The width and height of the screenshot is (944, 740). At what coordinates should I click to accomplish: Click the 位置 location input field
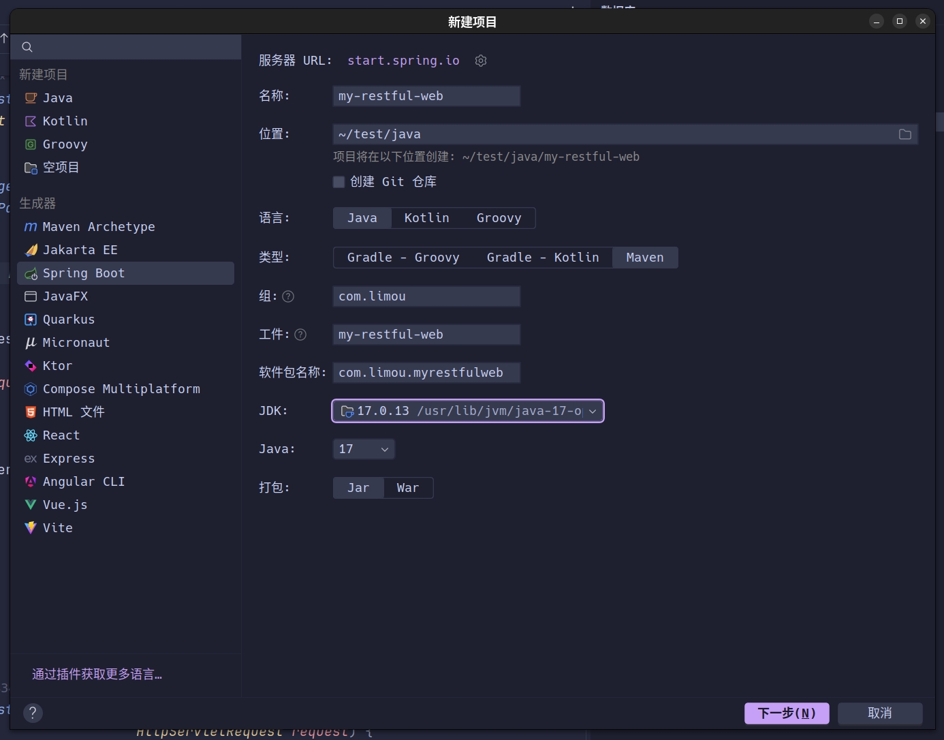tap(625, 134)
